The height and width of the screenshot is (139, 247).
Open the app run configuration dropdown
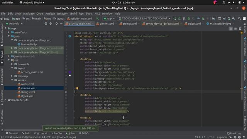coord(109,19)
